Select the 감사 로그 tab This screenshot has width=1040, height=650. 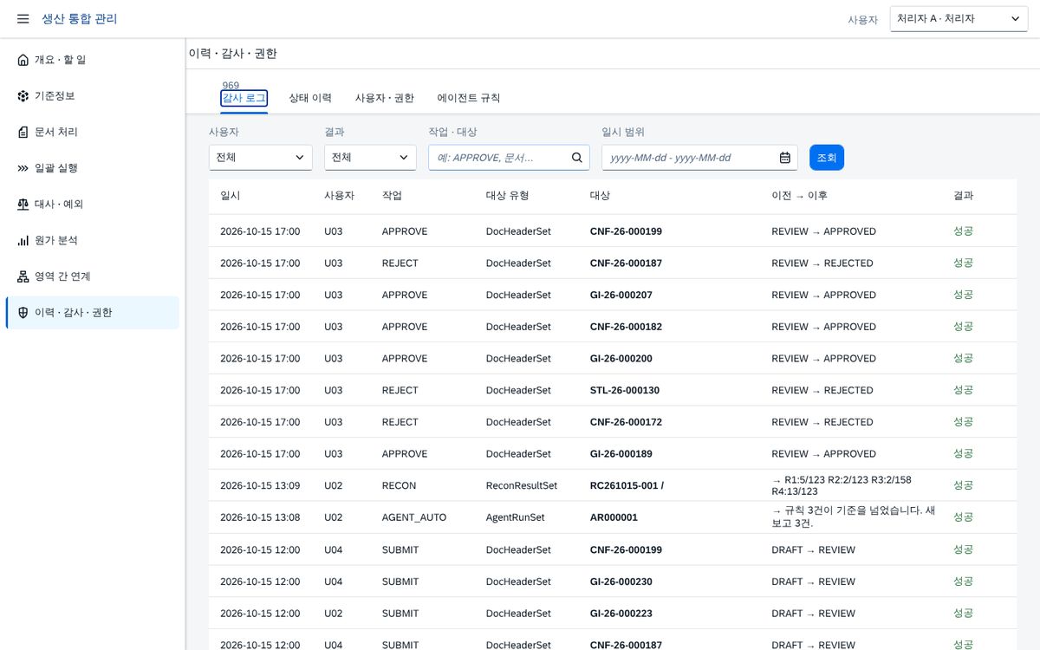244,99
